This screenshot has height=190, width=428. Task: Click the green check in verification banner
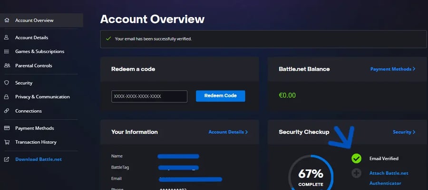[x=108, y=38]
